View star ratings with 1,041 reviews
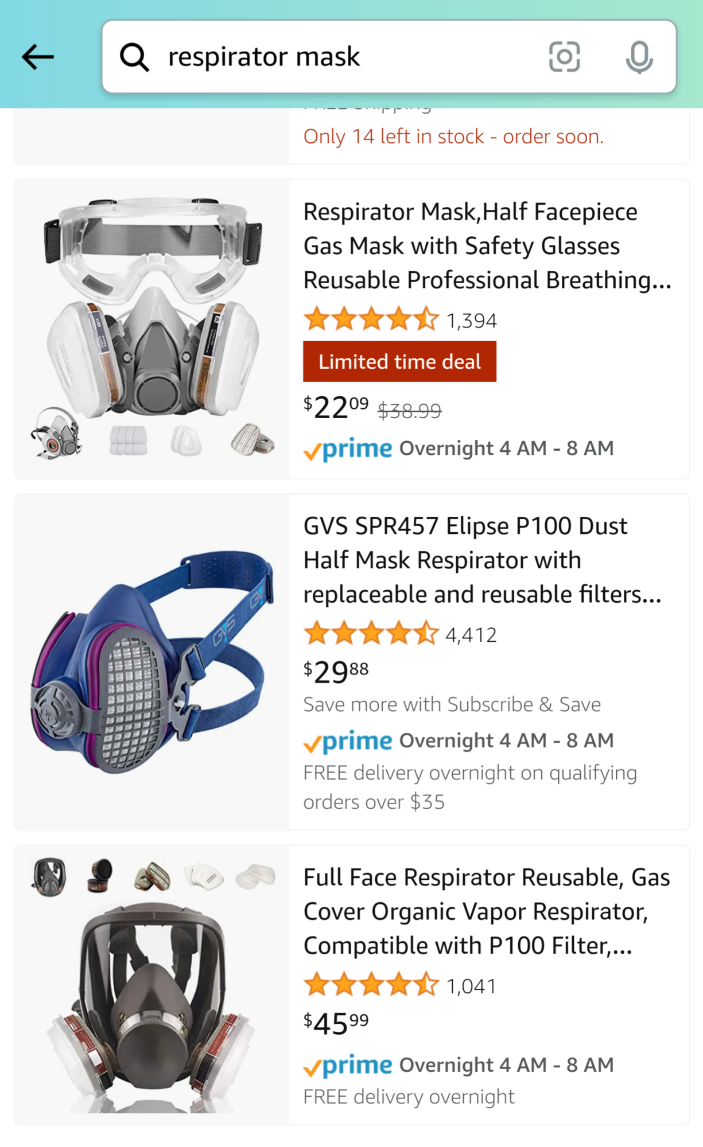The height and width of the screenshot is (1147, 703). coord(400,985)
